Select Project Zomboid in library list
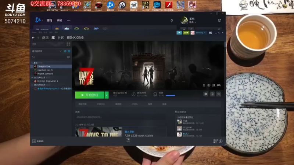The image size is (294, 165). click(x=51, y=74)
